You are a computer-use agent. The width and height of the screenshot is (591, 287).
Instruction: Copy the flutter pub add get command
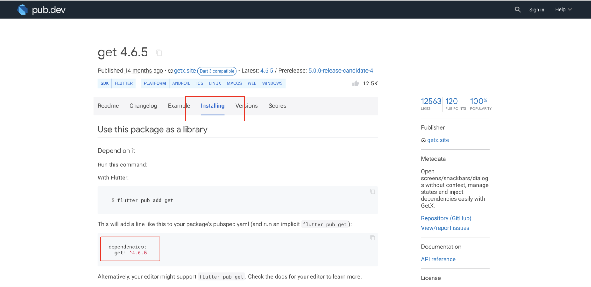pos(372,191)
